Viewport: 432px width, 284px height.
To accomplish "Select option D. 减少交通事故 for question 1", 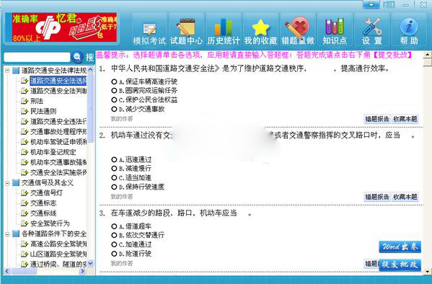I will tap(114, 109).
